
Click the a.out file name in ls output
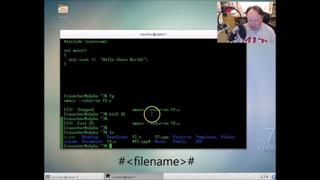pos(69,137)
